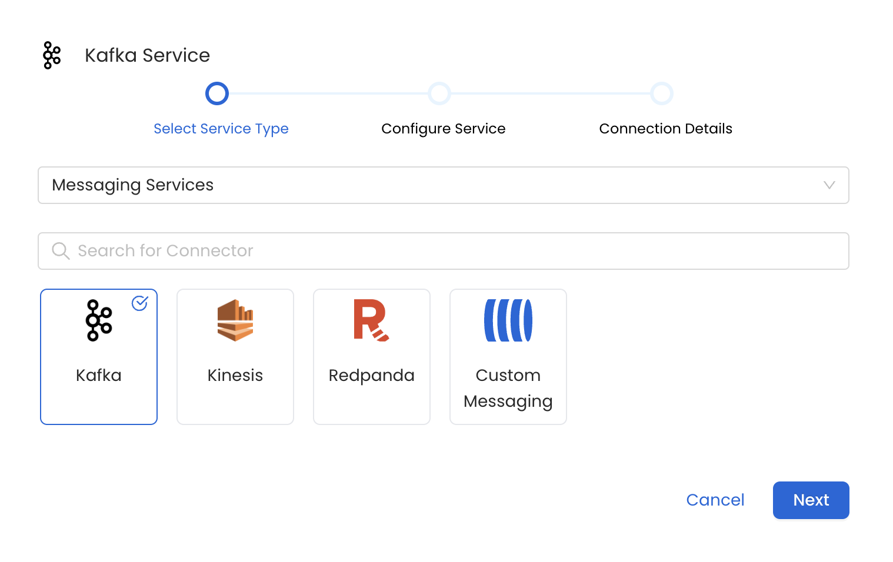Select the Select Service Type step circle

[217, 93]
